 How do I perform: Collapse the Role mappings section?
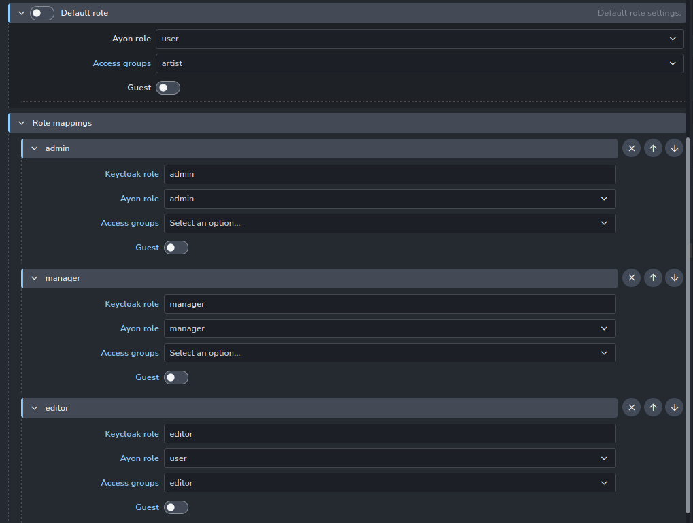21,122
